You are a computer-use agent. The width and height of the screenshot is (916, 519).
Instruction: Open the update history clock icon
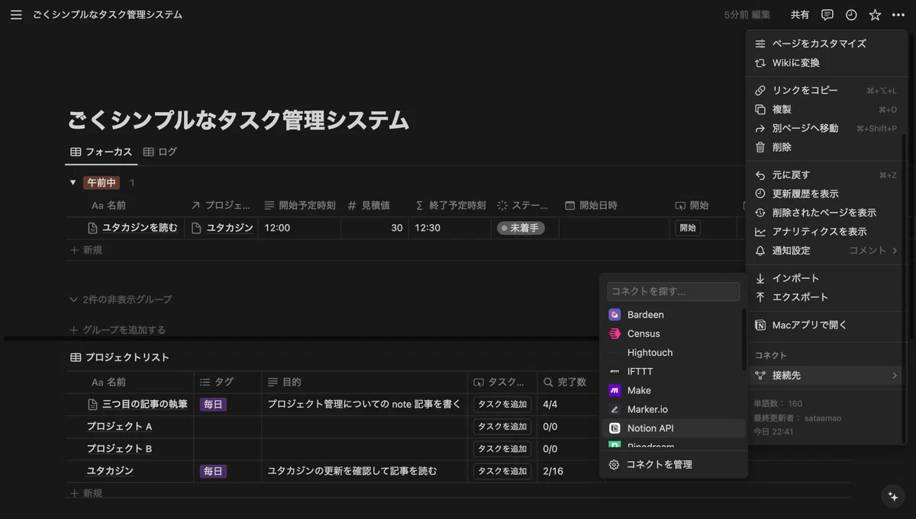click(x=851, y=14)
